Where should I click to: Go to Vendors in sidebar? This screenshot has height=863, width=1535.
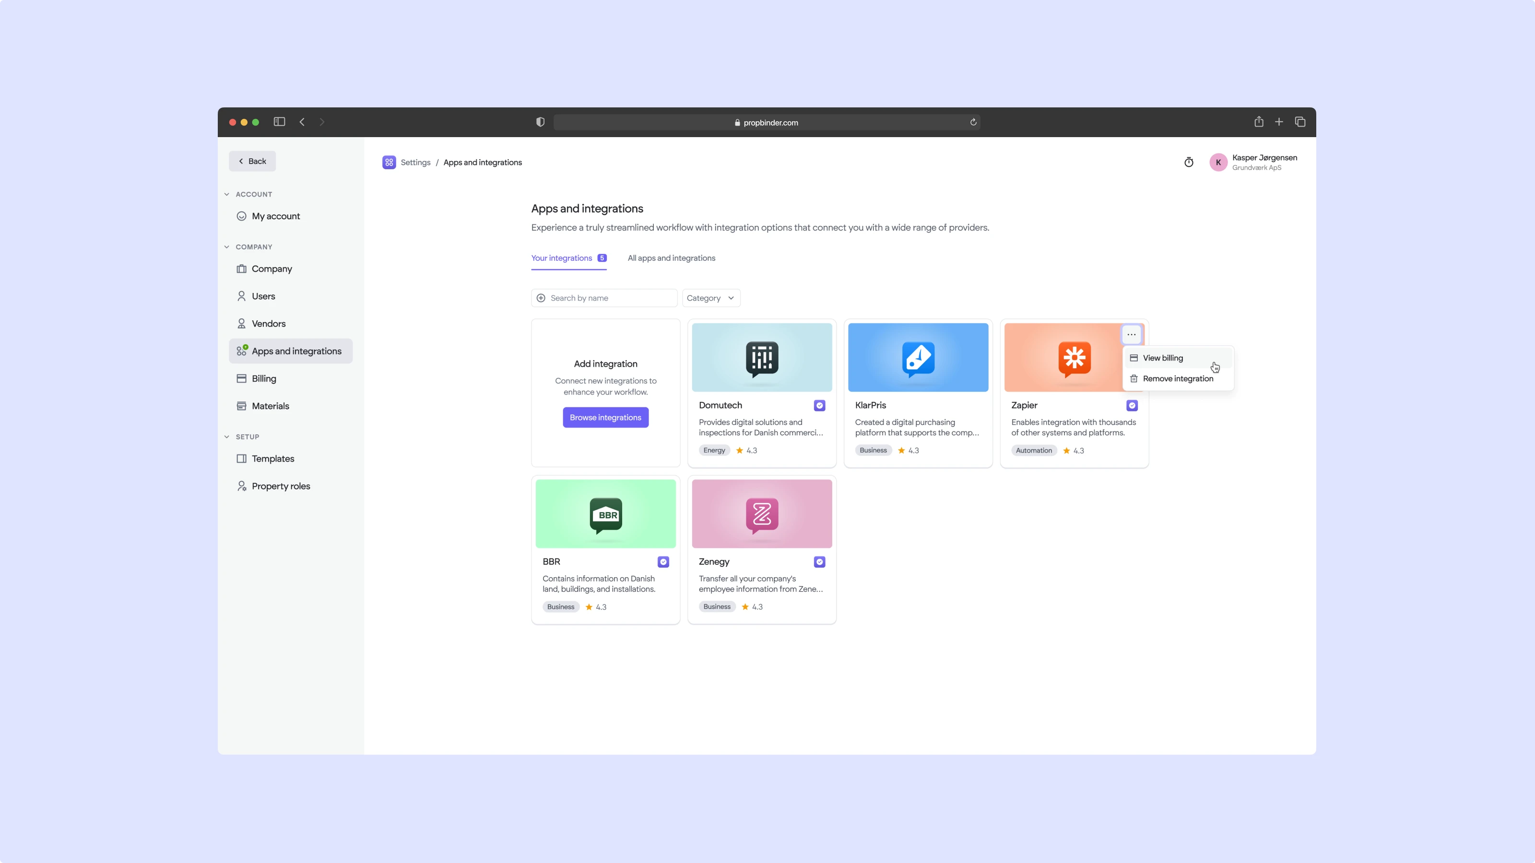(268, 324)
